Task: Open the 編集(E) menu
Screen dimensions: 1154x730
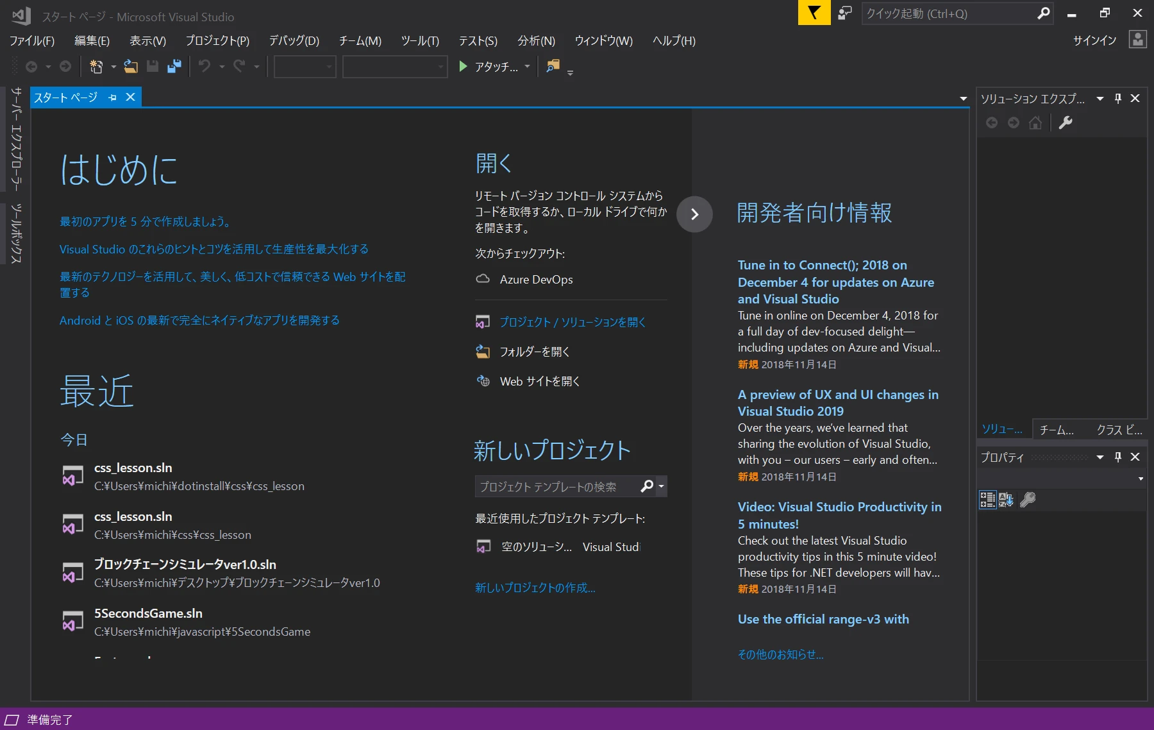Action: (x=92, y=40)
